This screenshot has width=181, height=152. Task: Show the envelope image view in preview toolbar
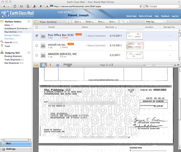click(x=36, y=65)
